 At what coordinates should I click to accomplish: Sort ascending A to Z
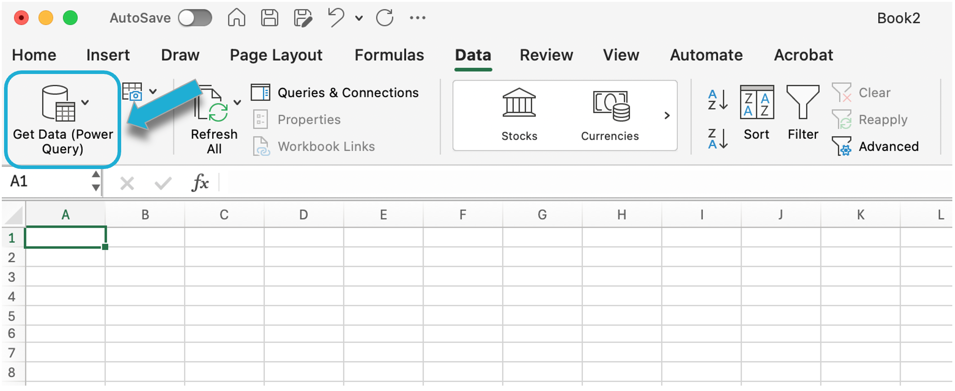pyautogui.click(x=718, y=100)
